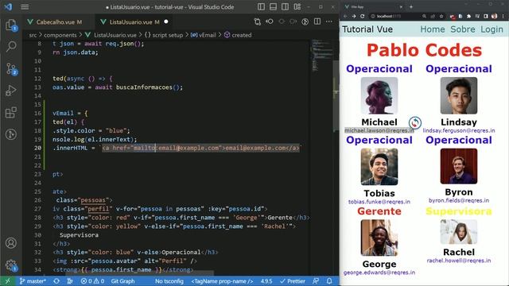This screenshot has height=286, width=509.
Task: Bookmark page with star icon in browser
Action: click(441, 16)
